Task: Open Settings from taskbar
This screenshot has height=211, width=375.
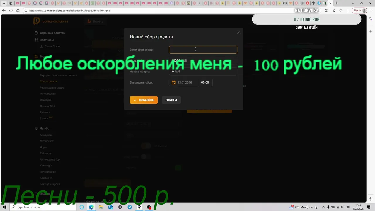Action: [120, 207]
